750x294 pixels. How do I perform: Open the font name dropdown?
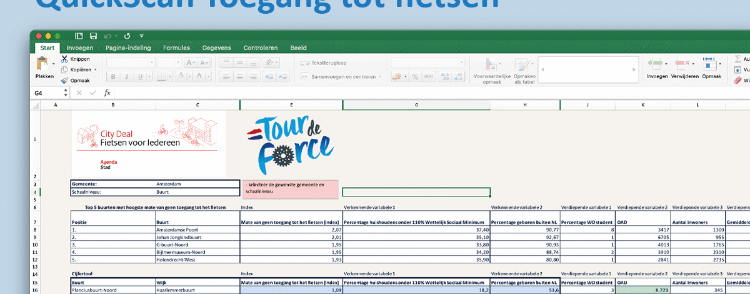[131, 63]
